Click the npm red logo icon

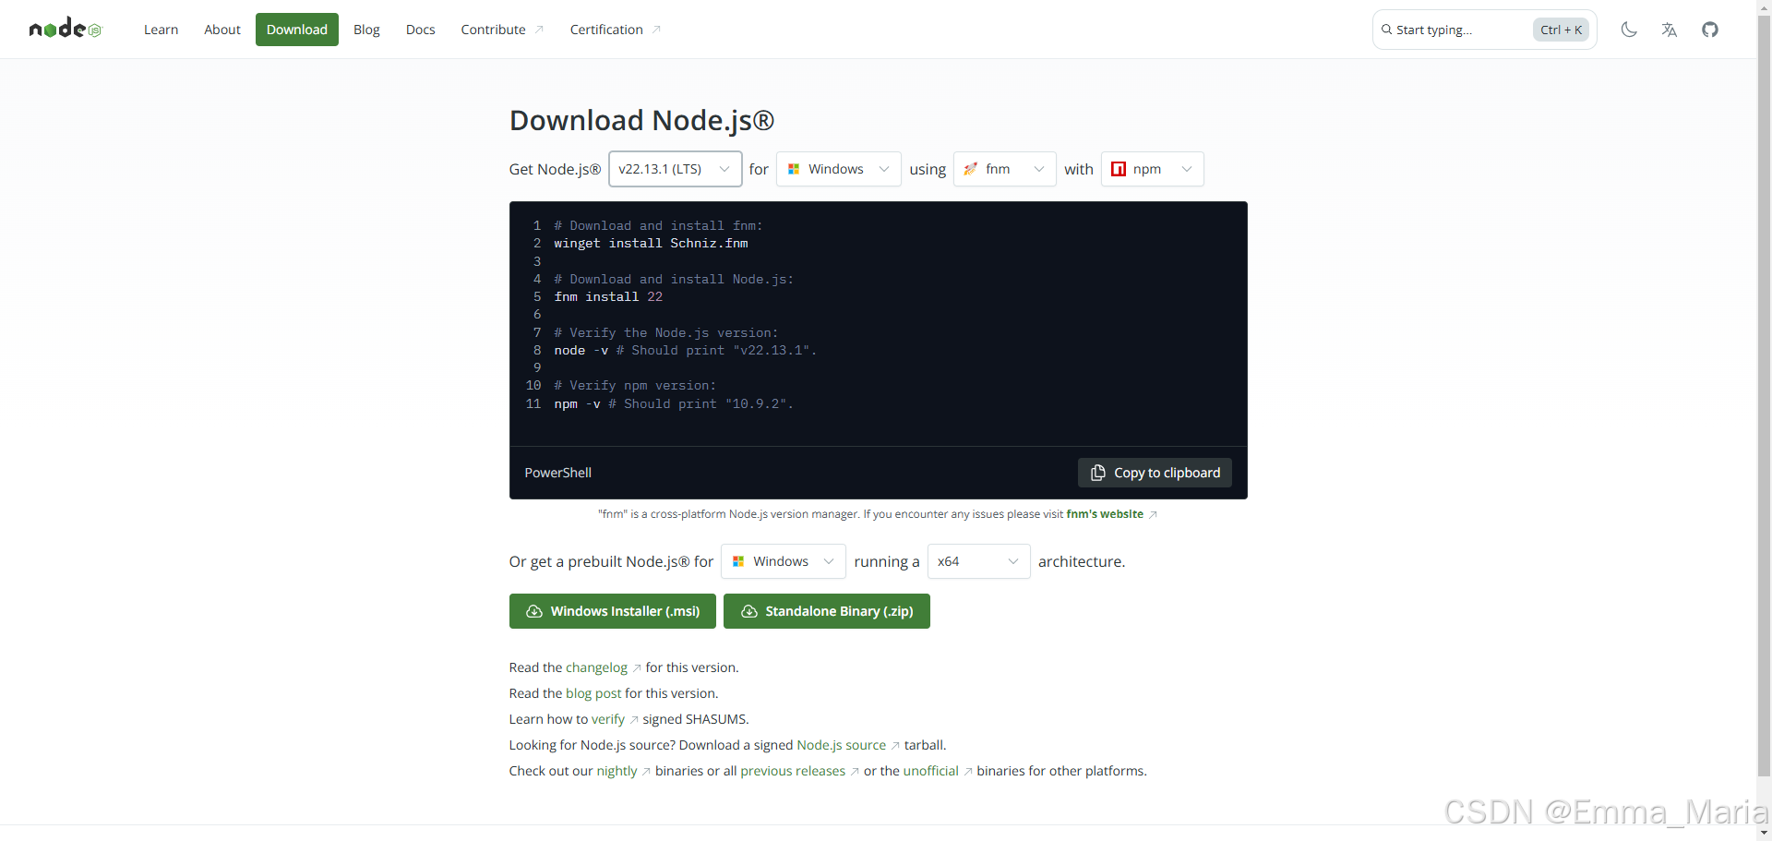pos(1119,169)
